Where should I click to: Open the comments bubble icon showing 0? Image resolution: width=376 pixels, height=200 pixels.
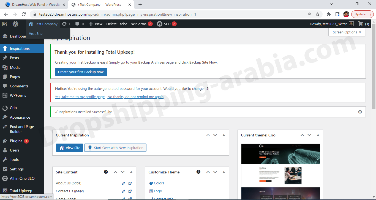(80, 24)
